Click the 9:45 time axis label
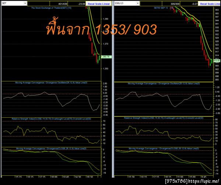This screenshot has width=221, height=185. pyautogui.click(x=204, y=177)
